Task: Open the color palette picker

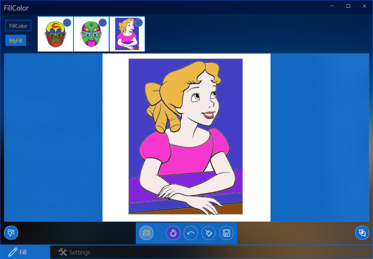Action: tap(173, 233)
